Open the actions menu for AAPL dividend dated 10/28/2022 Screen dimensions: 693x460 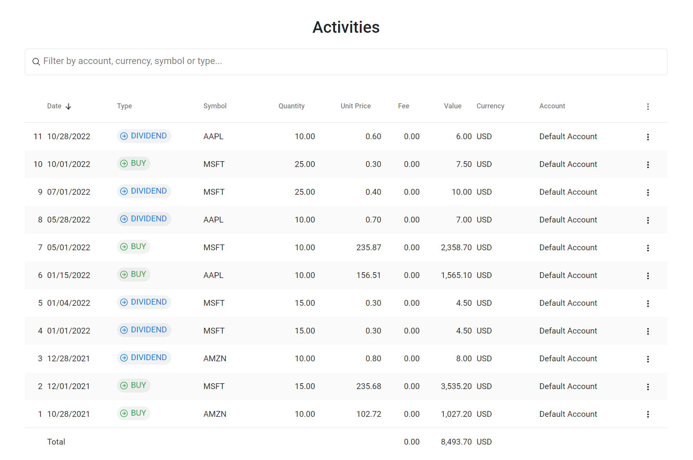click(648, 136)
